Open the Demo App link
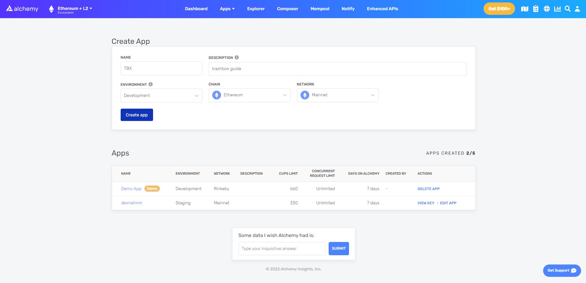Viewport: 586px width, 283px height. 131,189
